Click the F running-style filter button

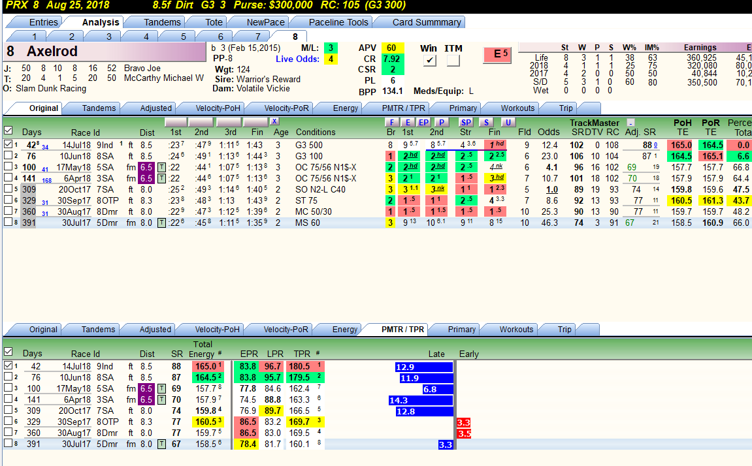tap(392, 122)
